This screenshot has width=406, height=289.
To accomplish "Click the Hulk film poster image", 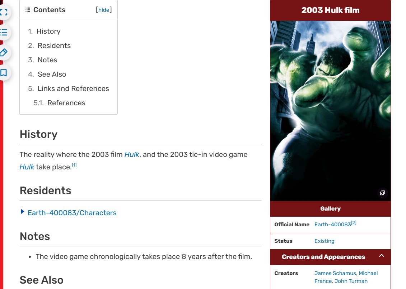I will (x=330, y=111).
